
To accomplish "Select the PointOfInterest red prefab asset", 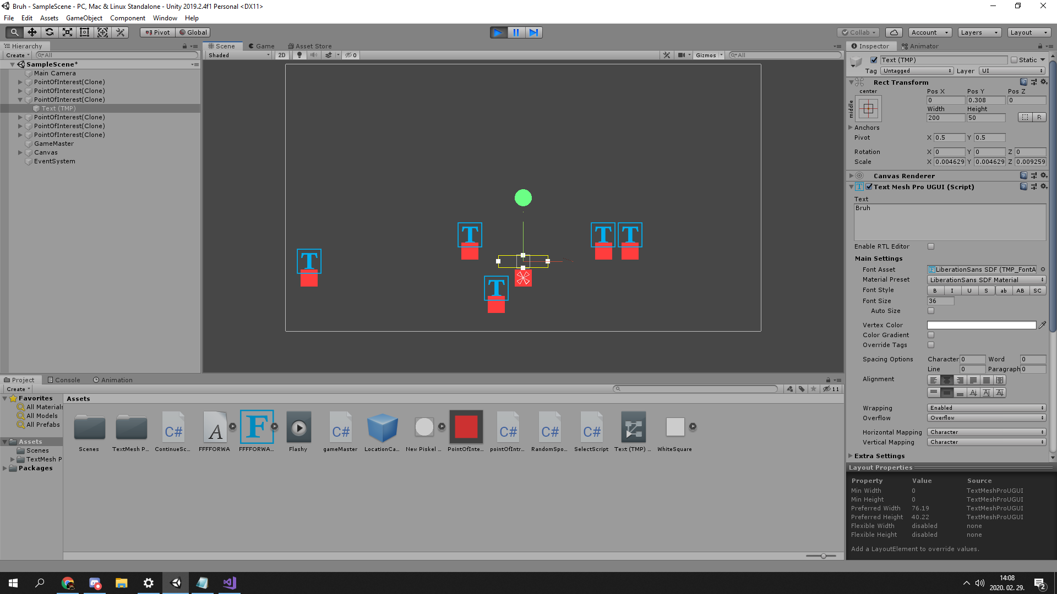I will tap(466, 427).
